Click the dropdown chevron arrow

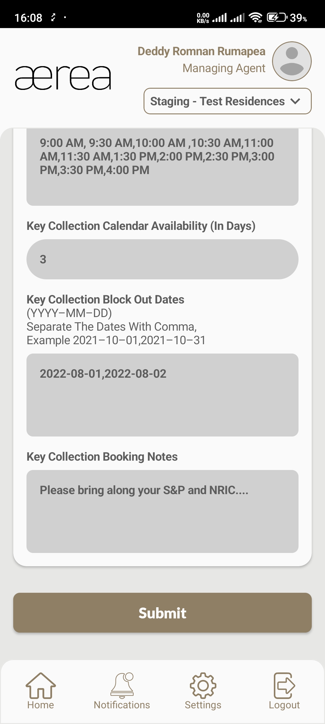296,101
